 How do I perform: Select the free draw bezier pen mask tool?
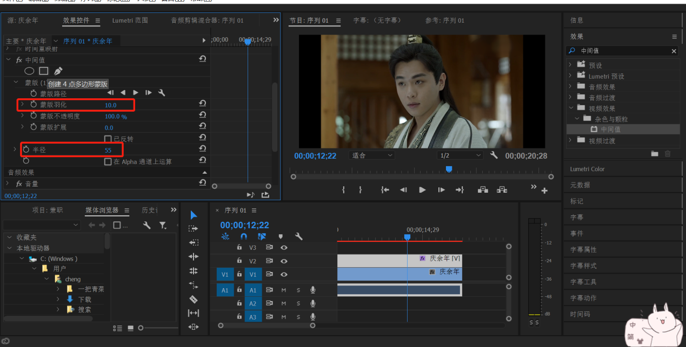(x=58, y=71)
